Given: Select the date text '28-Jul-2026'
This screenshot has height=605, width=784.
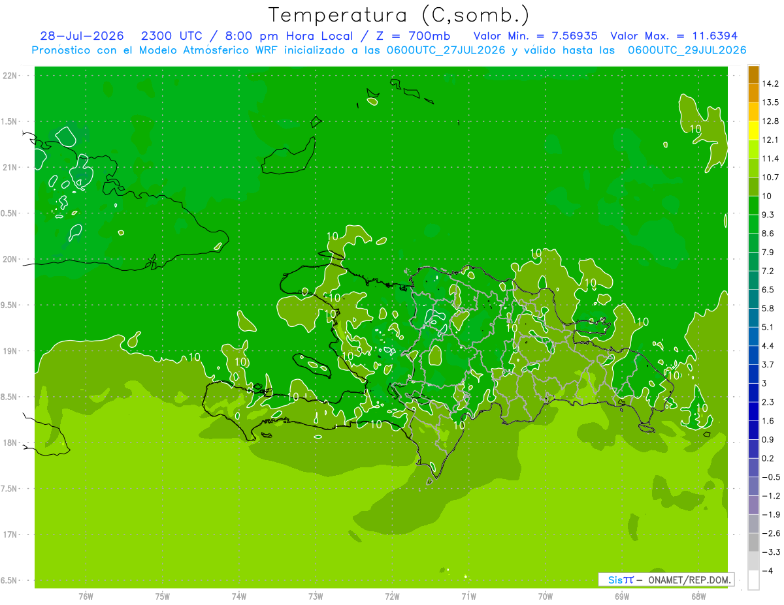Looking at the screenshot, I should 82,36.
